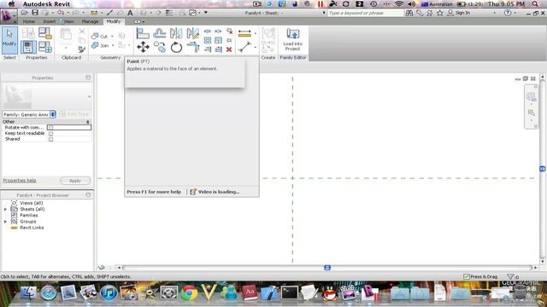
Task: Open Spotlight search in menu bar
Action: click(535, 3)
